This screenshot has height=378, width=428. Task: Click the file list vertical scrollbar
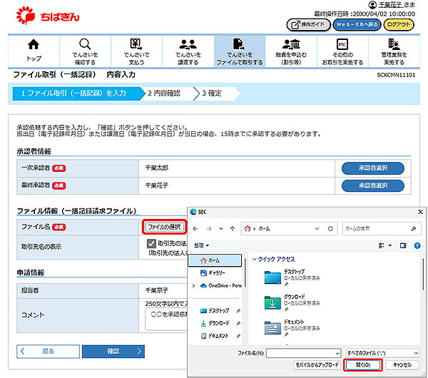(x=423, y=275)
